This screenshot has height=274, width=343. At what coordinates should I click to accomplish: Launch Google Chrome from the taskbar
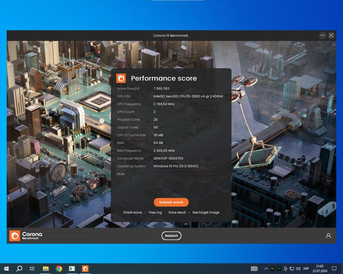59,269
